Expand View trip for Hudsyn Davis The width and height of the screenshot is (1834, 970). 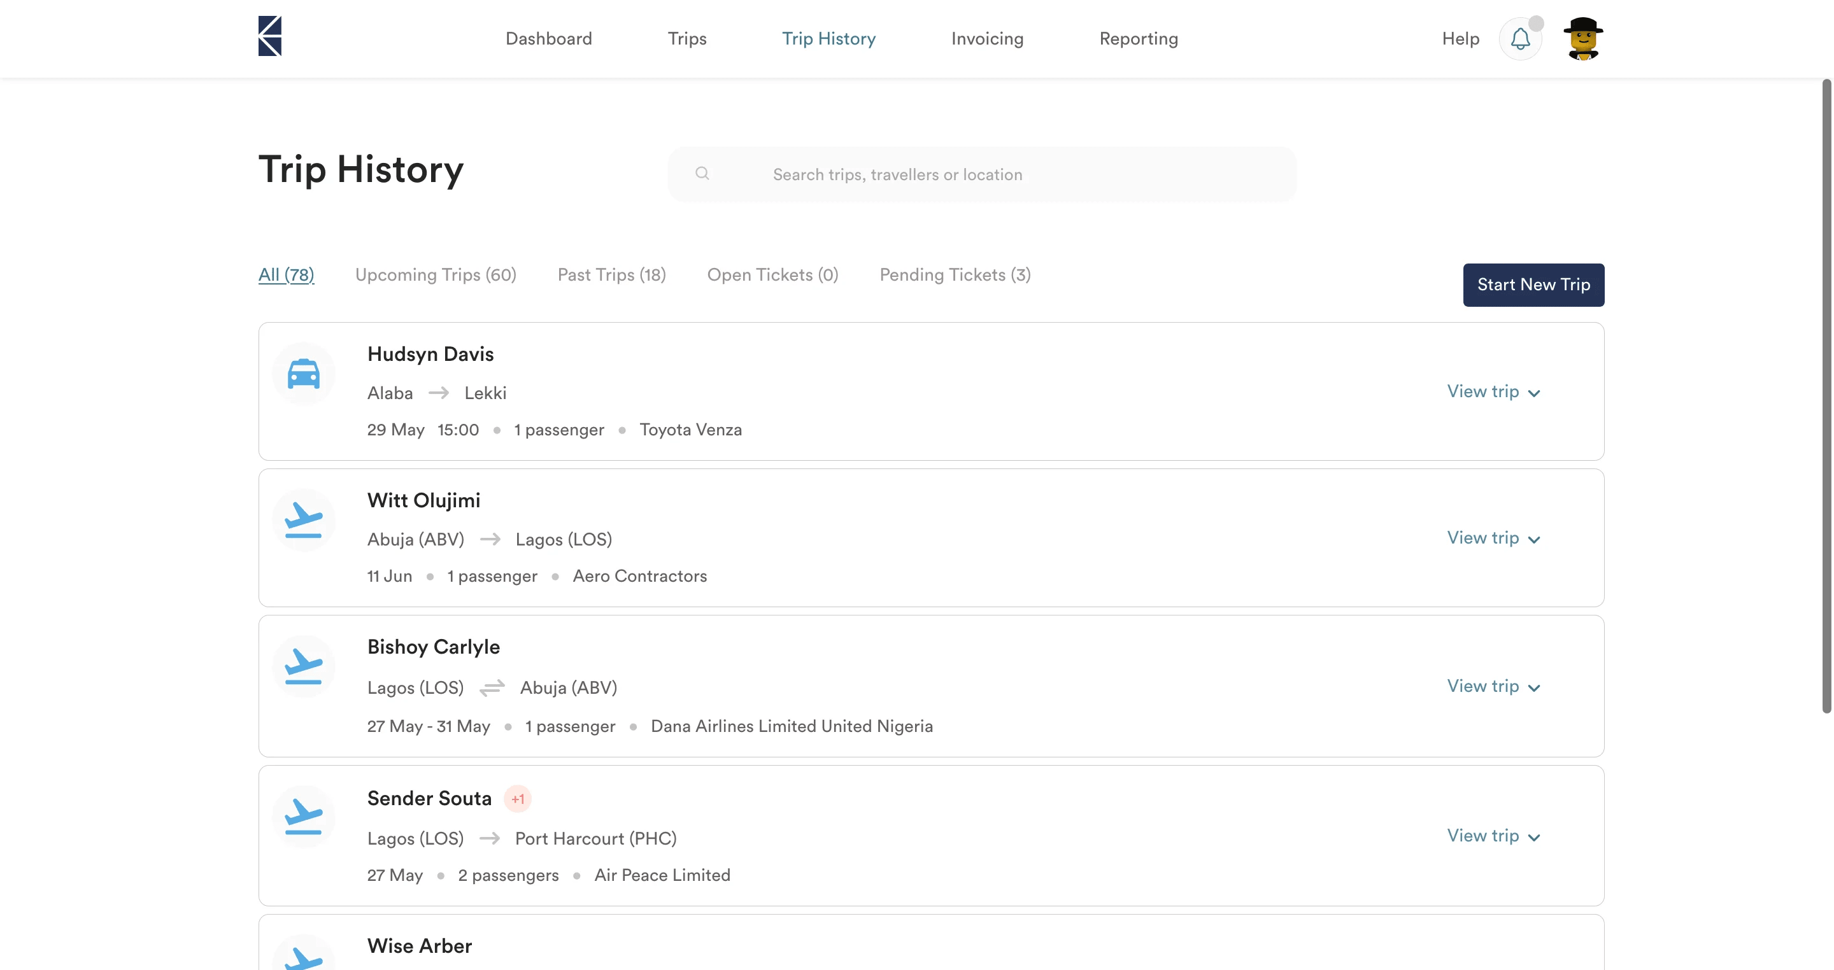(x=1493, y=391)
